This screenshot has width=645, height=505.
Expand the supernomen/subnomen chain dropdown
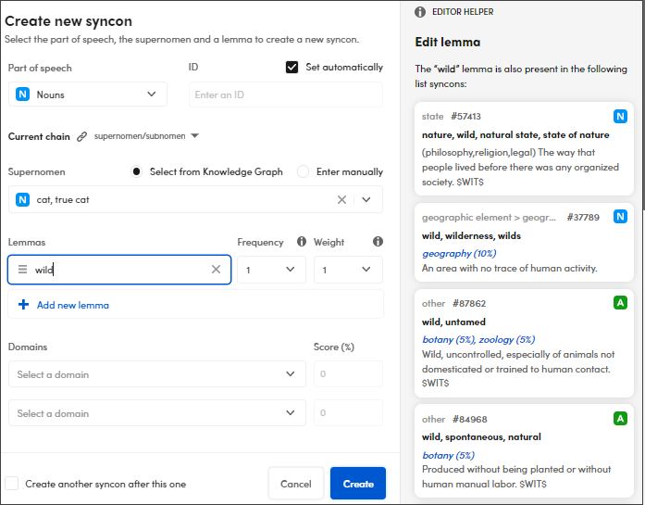(x=194, y=136)
